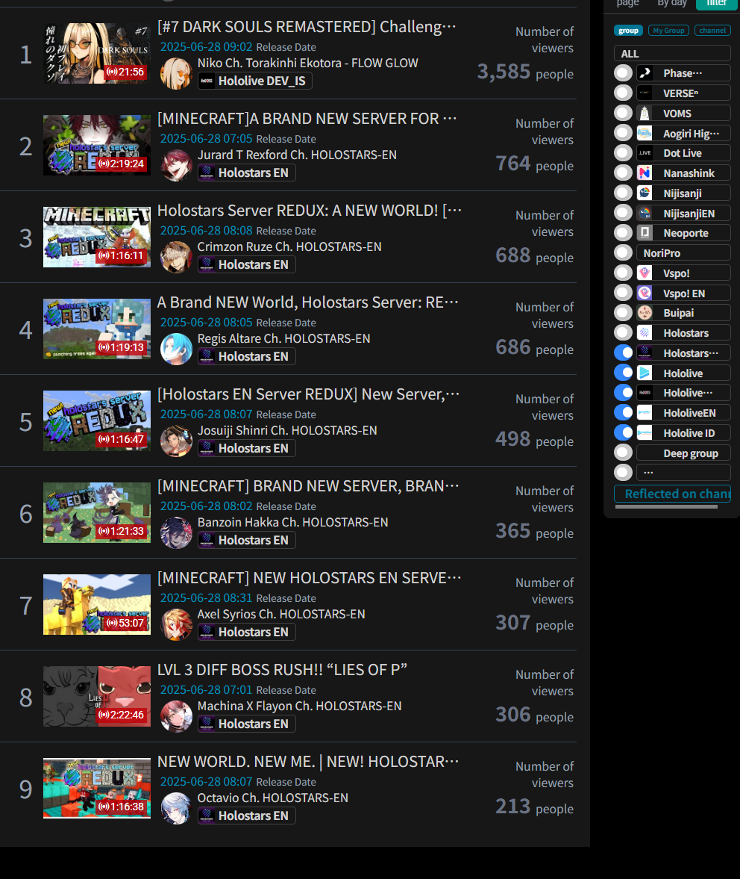Click VOMS group logo icon
740x879 pixels.
pyautogui.click(x=645, y=114)
